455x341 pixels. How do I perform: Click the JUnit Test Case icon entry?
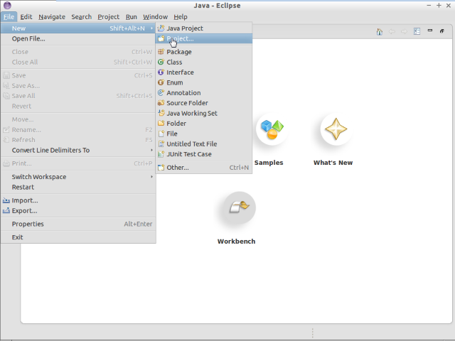(161, 154)
